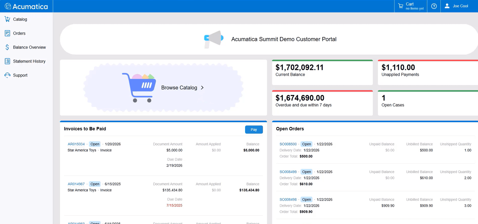Click the Invoices to Be Paid heading
This screenshot has width=478, height=224.
coord(85,129)
